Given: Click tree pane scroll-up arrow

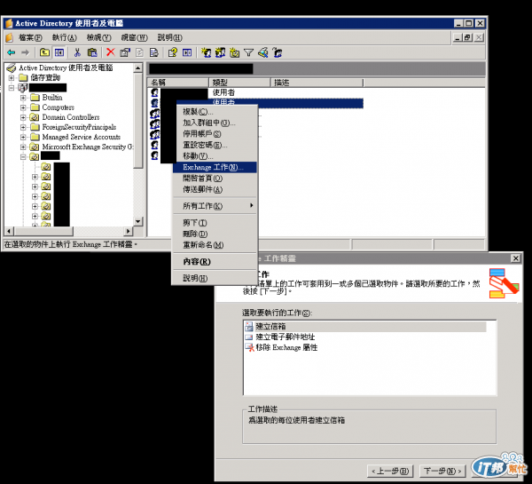Looking at the screenshot, I should (x=138, y=68).
